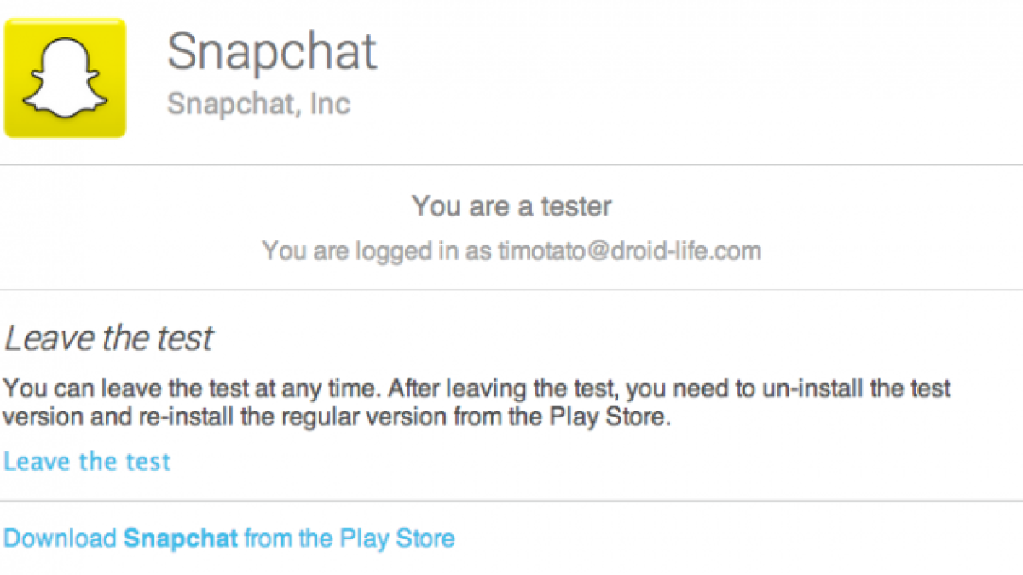The height and width of the screenshot is (575, 1023).
Task: Click the word "Download" in the bottom link
Action: pyautogui.click(x=60, y=538)
